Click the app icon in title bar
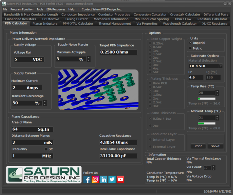Screen dimensions: 233x195 pyautogui.click(x=4, y=4)
